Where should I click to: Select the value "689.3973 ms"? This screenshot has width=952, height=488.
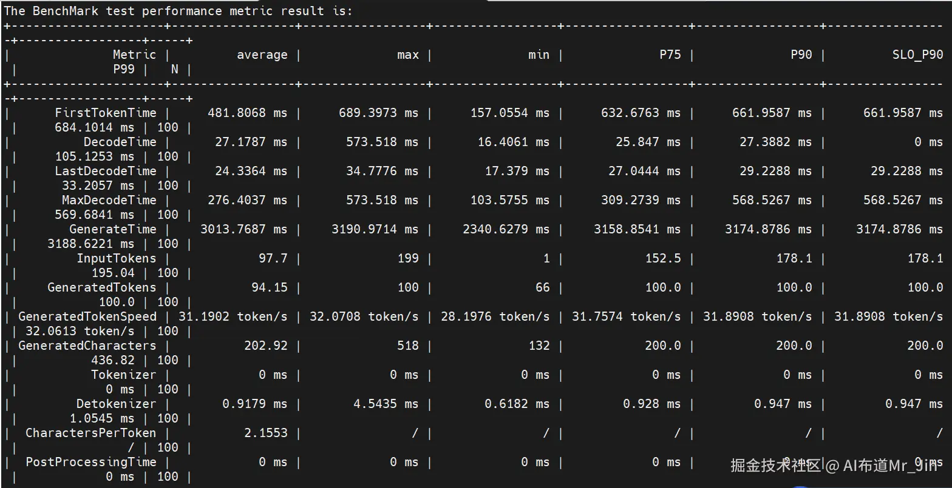click(378, 113)
